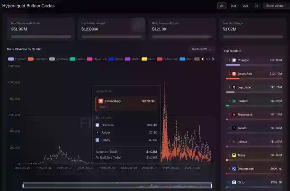The image size is (290, 191).
Task: Click the Mass yellow icon in Top Builders
Action: pyautogui.click(x=234, y=155)
